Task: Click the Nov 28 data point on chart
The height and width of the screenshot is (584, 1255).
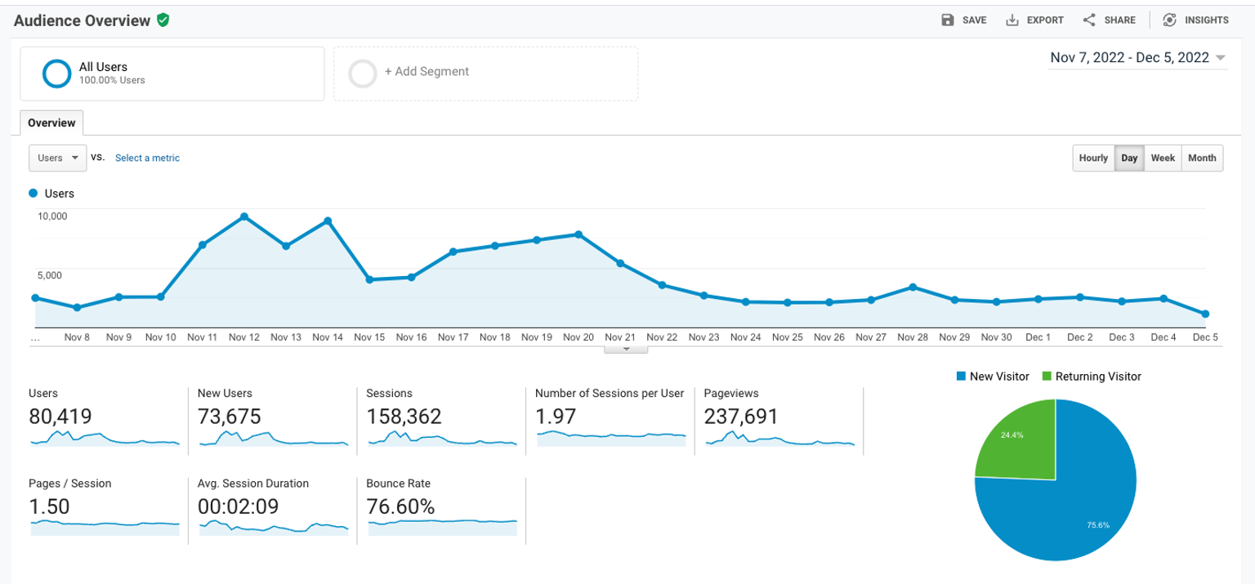Action: pyautogui.click(x=913, y=287)
